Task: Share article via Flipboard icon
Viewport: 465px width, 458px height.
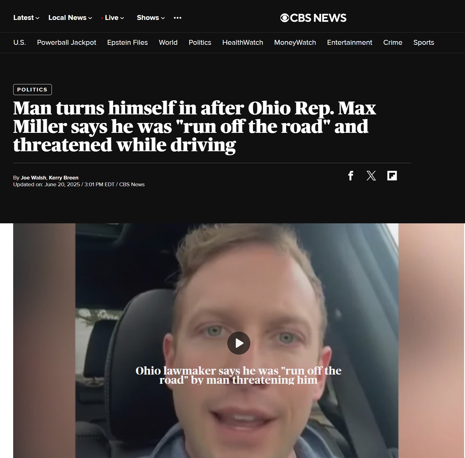Action: click(x=392, y=176)
